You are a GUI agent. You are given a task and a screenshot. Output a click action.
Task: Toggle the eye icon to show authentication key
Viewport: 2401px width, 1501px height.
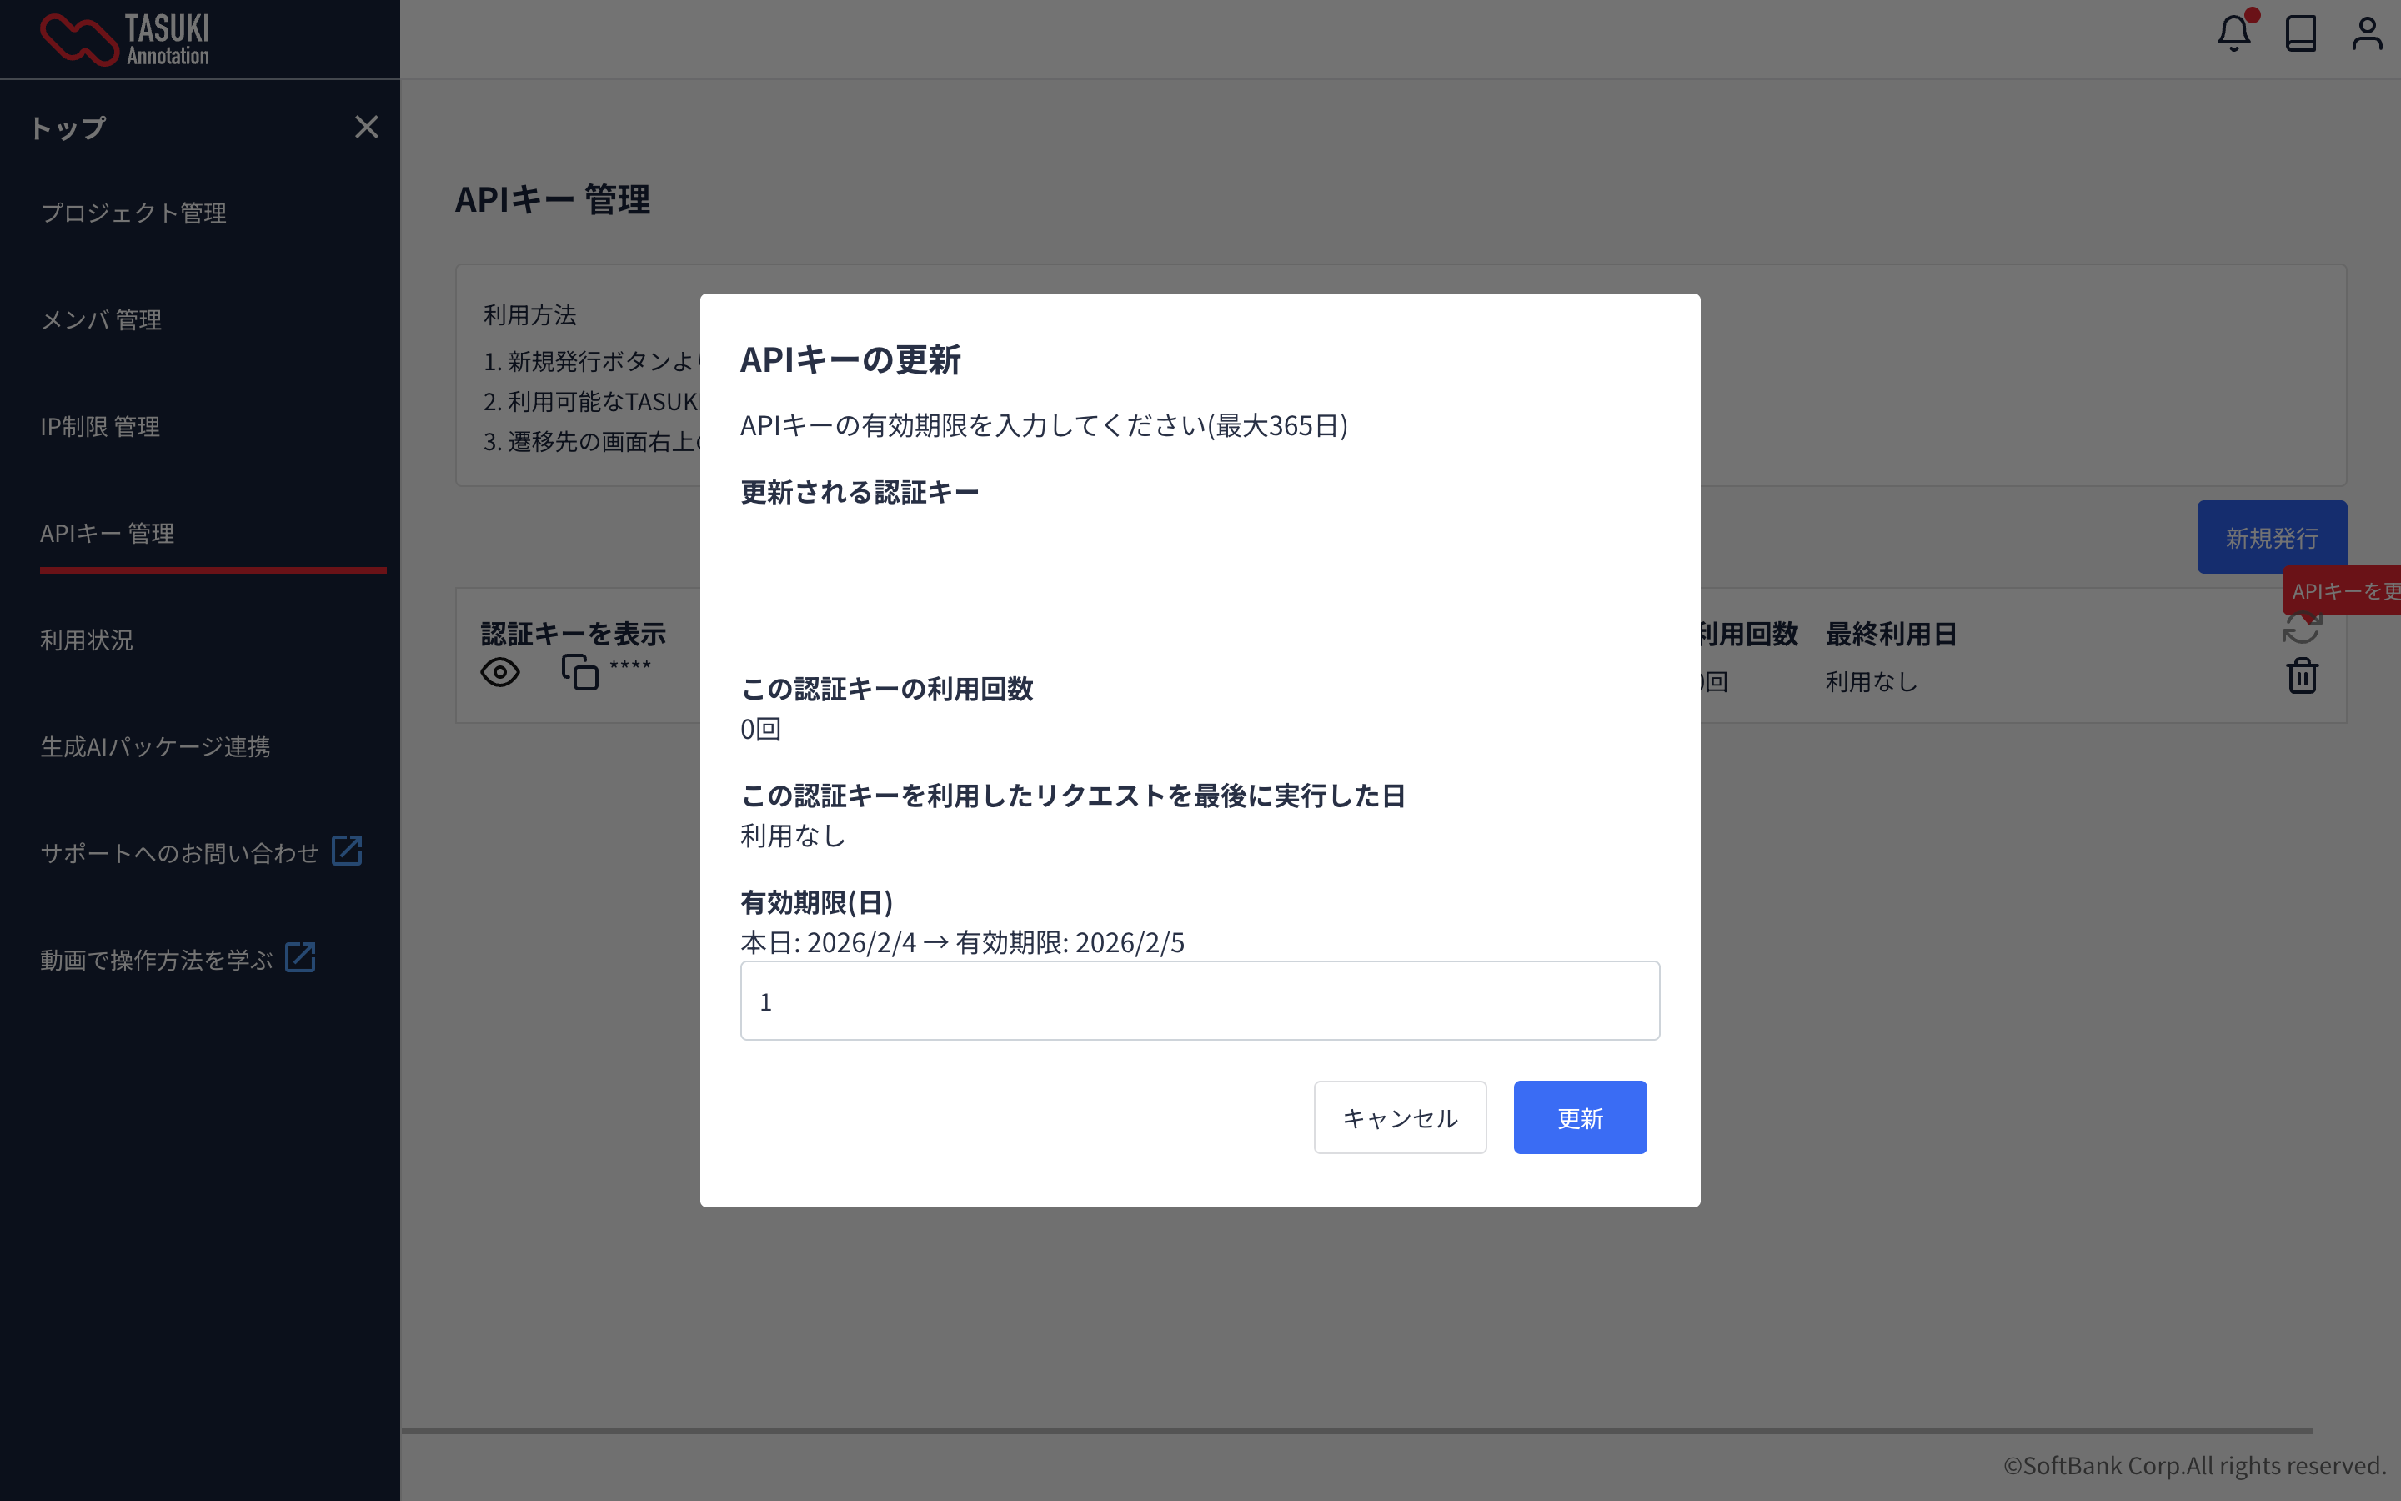click(x=500, y=672)
